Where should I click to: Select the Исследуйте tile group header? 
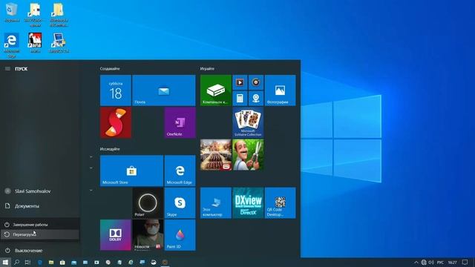tap(110, 149)
